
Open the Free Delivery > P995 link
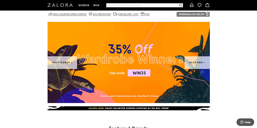[x=128, y=14]
